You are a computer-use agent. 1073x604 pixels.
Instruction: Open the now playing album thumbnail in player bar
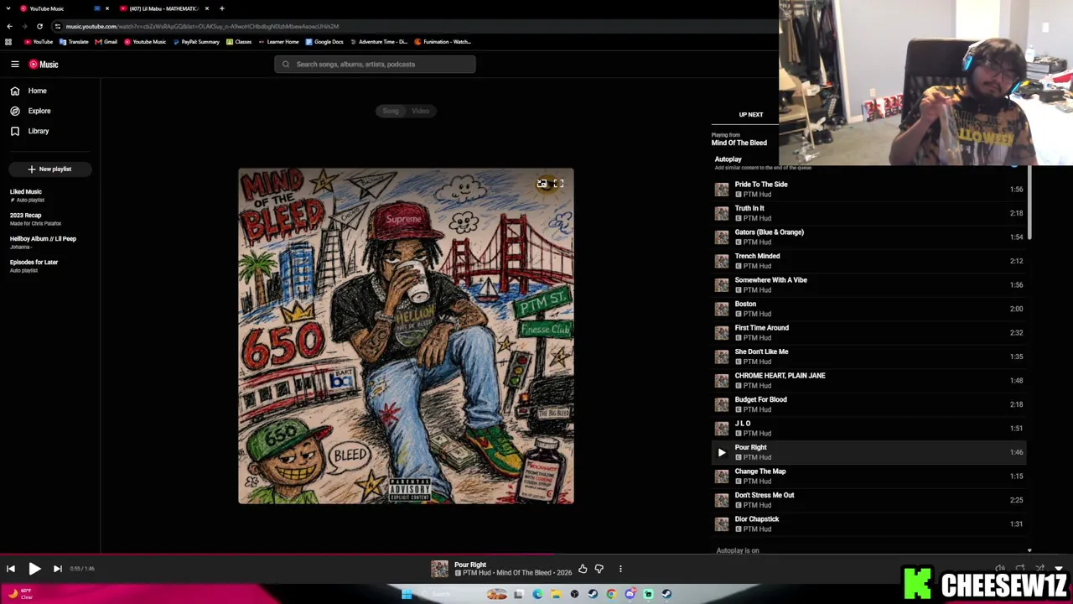[440, 569]
